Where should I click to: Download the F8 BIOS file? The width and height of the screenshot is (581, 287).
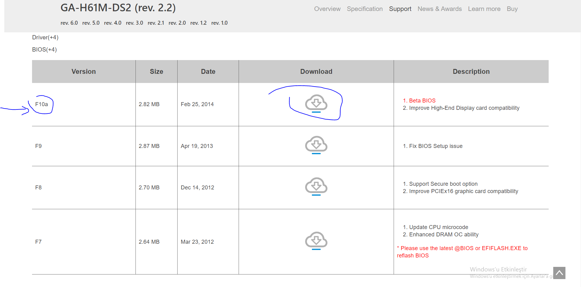click(x=316, y=187)
